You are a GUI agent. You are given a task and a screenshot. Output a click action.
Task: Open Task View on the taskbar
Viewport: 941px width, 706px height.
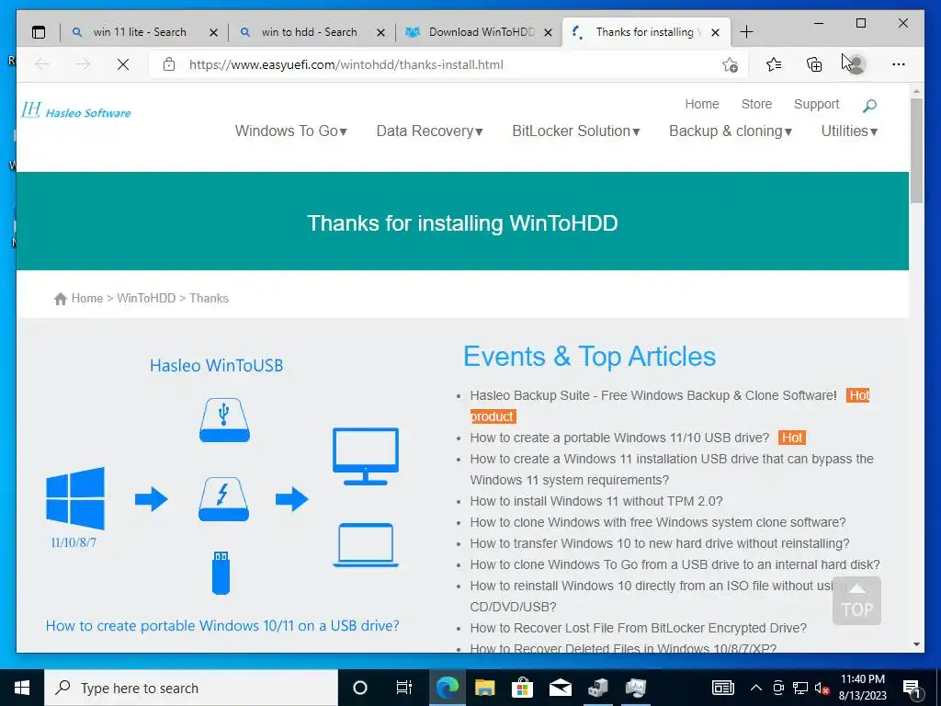click(404, 688)
